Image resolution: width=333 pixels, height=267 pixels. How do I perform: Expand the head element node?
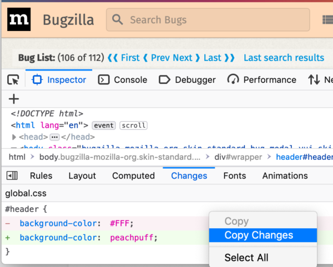click(14, 137)
